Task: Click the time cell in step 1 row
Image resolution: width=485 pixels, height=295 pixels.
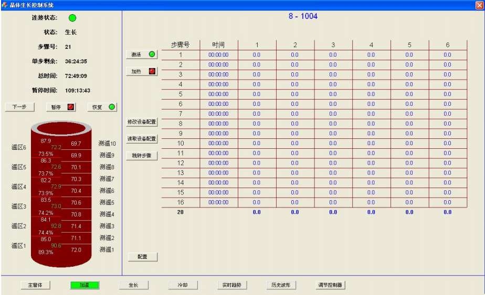Action: pyautogui.click(x=218, y=54)
